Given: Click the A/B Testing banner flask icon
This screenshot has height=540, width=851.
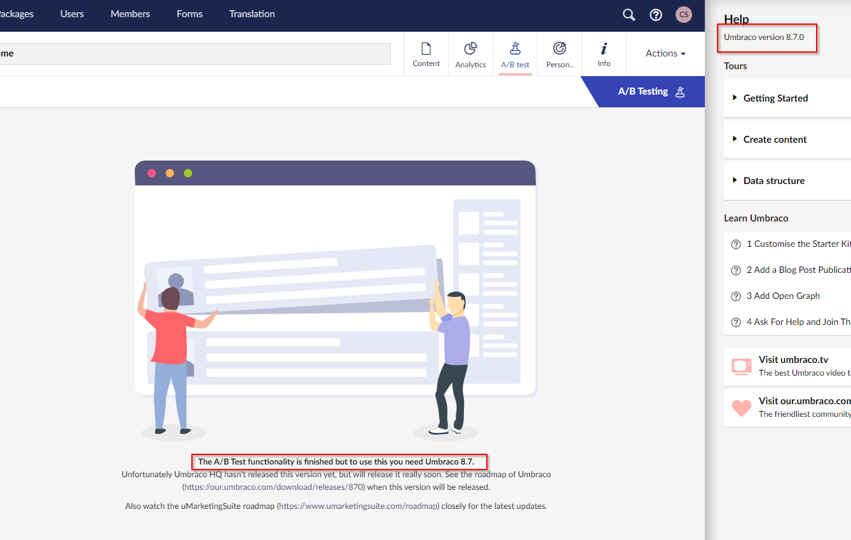Looking at the screenshot, I should point(680,91).
